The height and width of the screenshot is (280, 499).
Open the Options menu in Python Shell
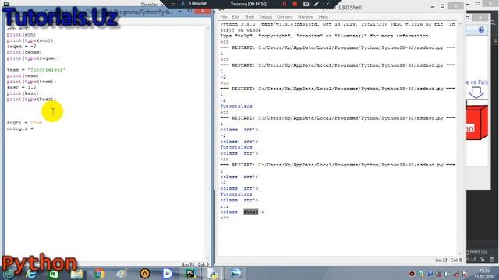click(285, 17)
